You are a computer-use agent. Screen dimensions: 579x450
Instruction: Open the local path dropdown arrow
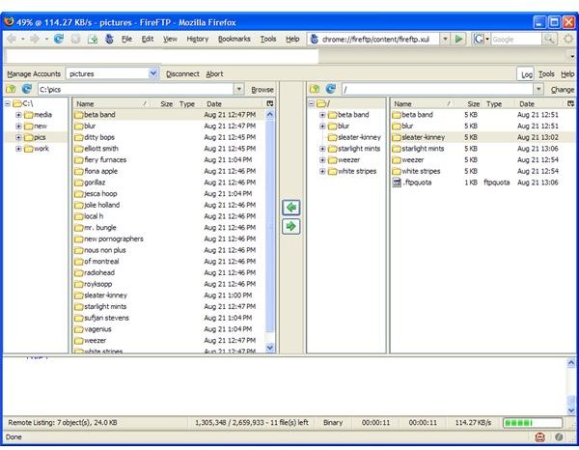tap(239, 89)
